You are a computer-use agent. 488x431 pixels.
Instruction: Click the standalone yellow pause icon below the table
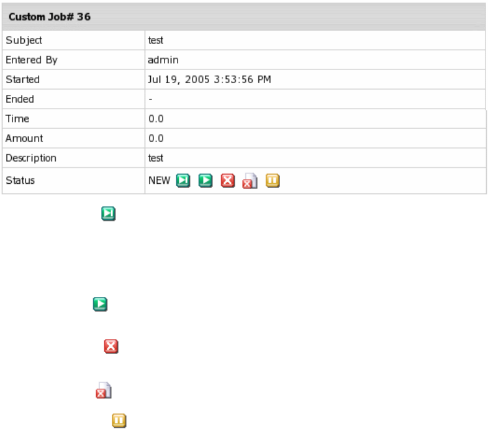click(x=119, y=420)
